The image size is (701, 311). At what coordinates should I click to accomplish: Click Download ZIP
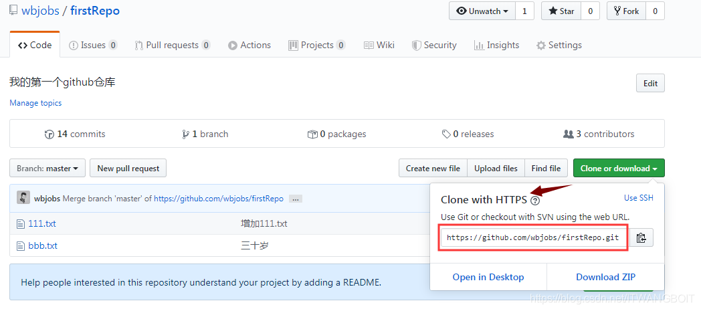(x=606, y=277)
